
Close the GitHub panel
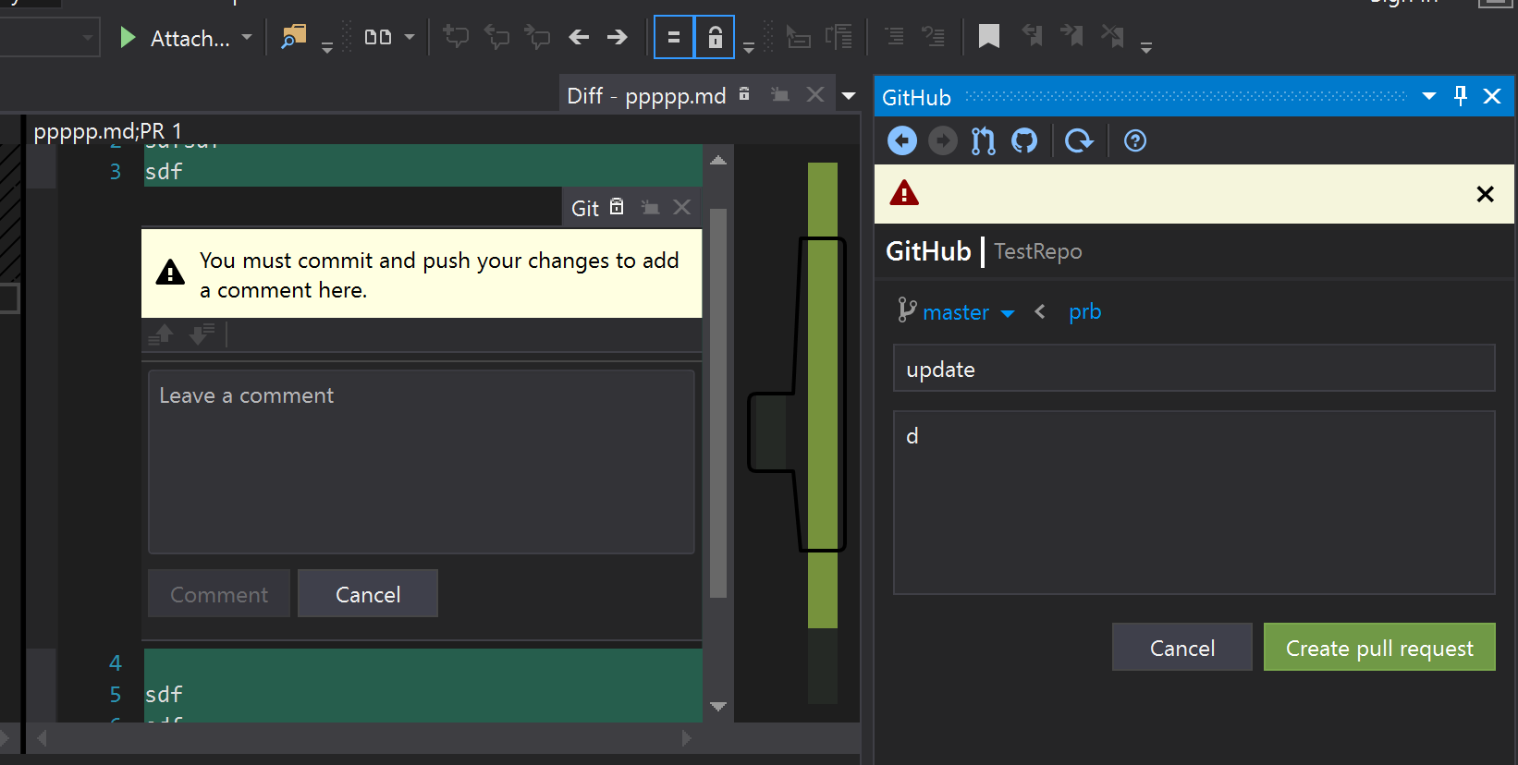tap(1492, 96)
